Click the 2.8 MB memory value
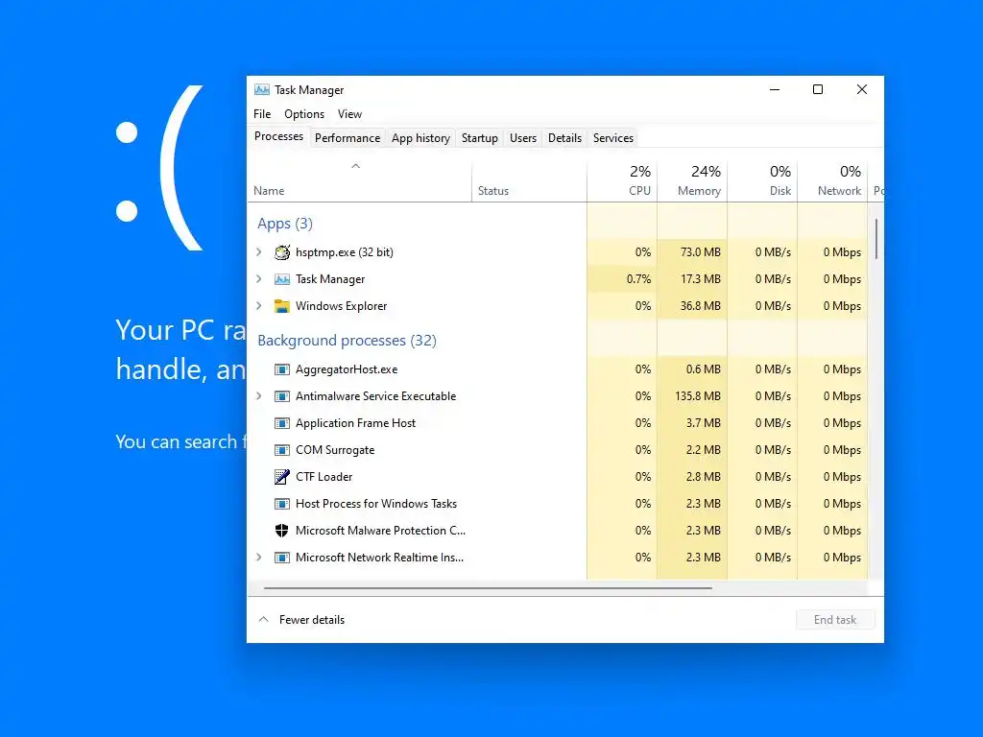 click(x=704, y=477)
